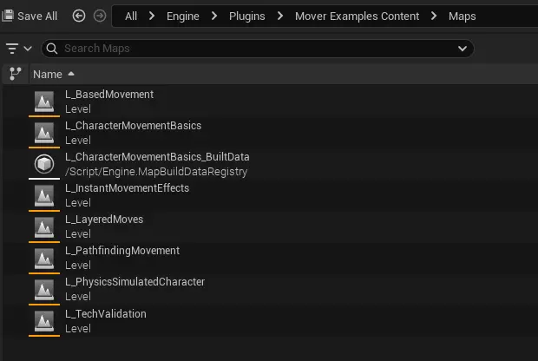Click the Maps breadcrumb item
This screenshot has width=538, height=361.
point(463,16)
